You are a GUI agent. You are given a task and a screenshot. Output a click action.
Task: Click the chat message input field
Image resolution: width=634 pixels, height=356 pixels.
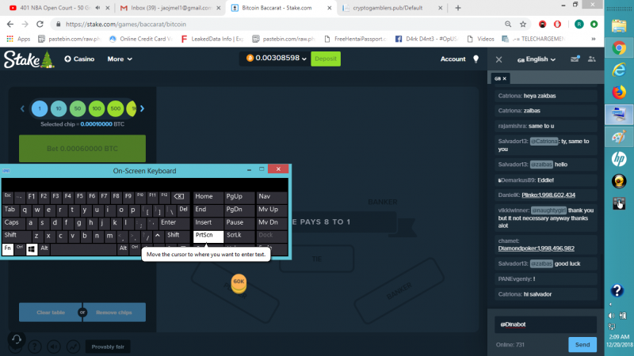pyautogui.click(x=545, y=324)
